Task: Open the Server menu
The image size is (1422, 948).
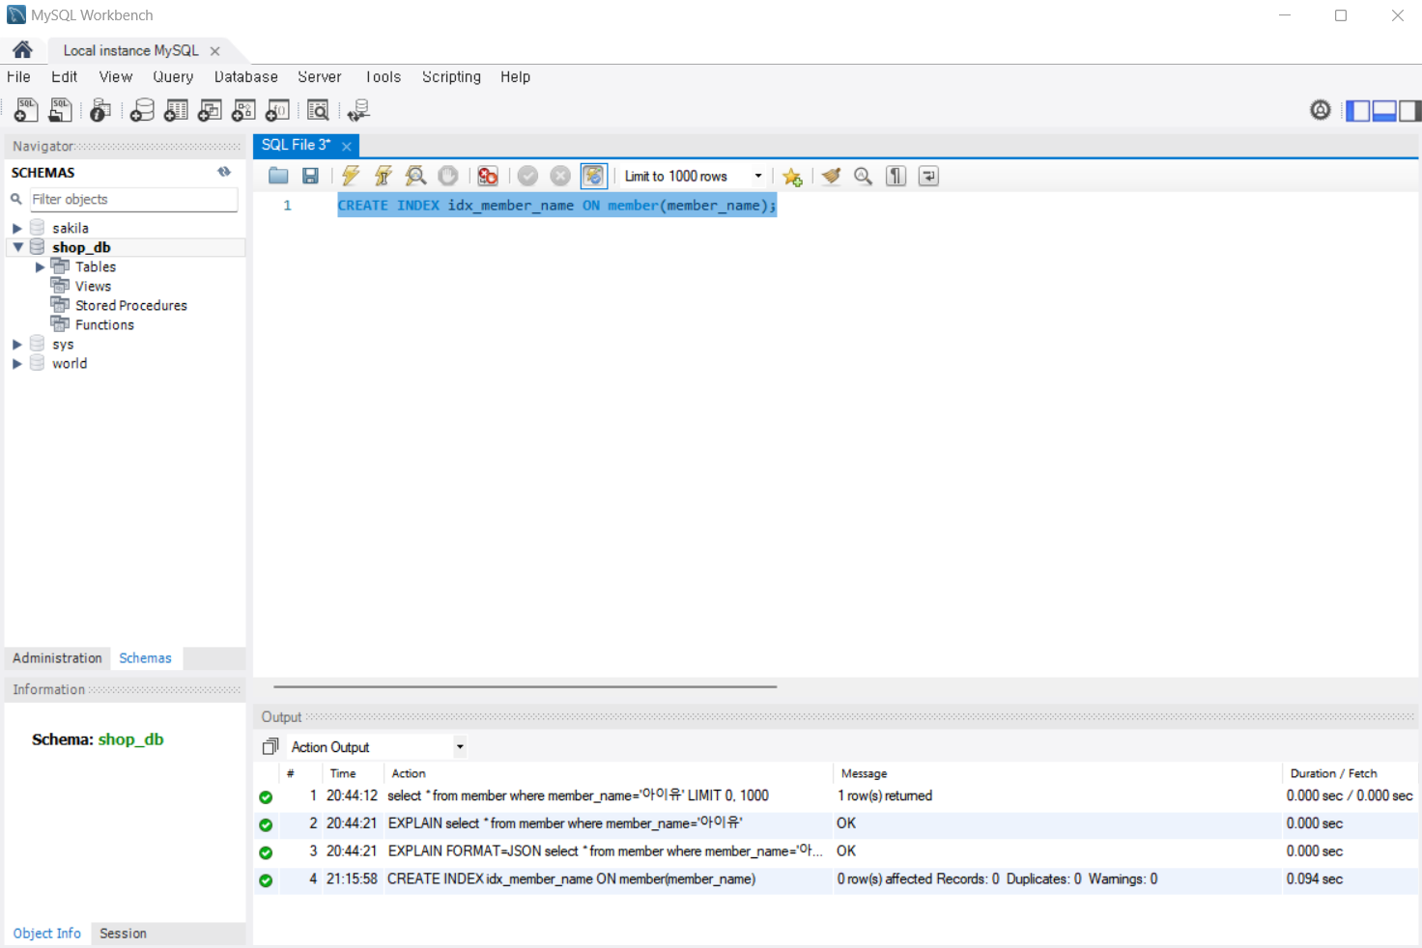Action: (x=319, y=77)
